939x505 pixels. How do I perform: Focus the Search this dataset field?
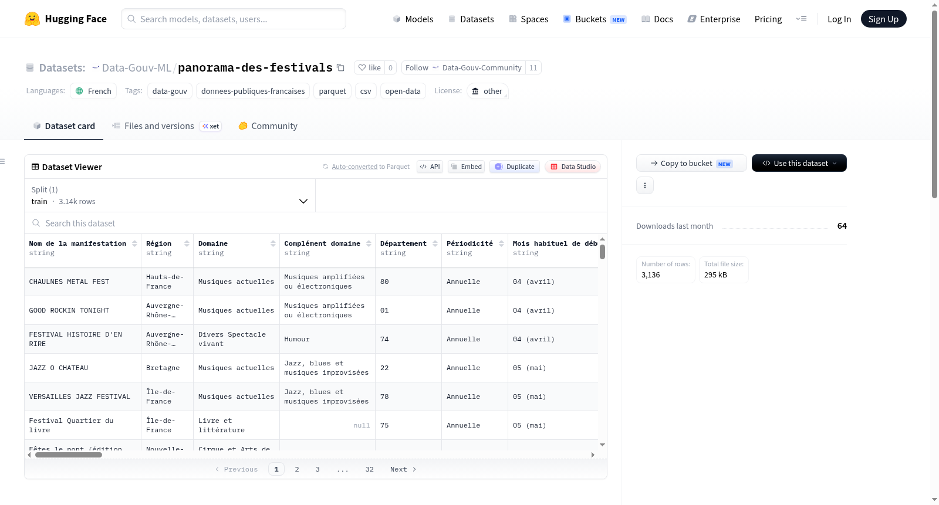316,223
